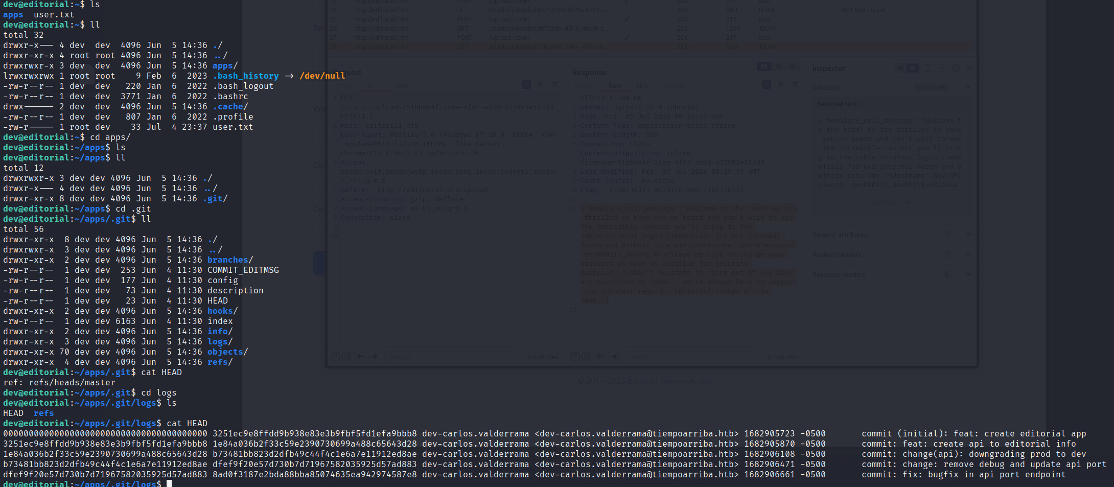The image size is (1114, 487).
Task: Click the 'downgrading prod to dev' commit message
Action: coord(1028,454)
